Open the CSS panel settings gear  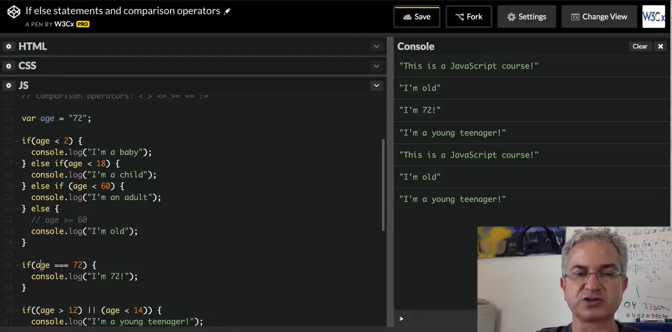pyautogui.click(x=9, y=66)
